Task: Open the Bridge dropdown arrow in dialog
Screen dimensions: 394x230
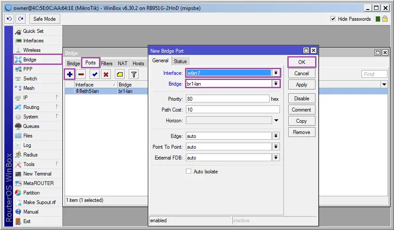Action: click(x=276, y=84)
